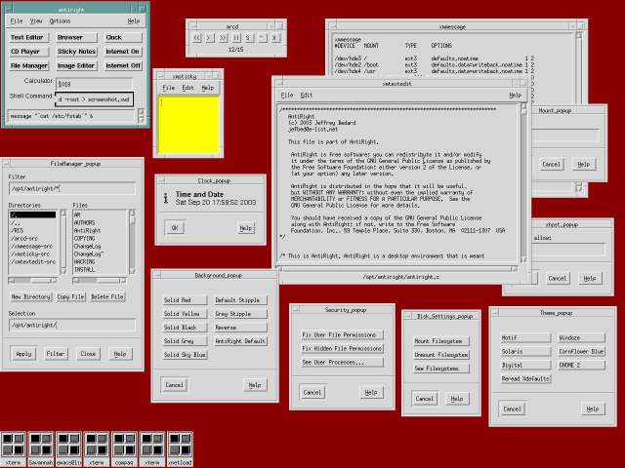Open the compaq desktop icon
The height and width of the screenshot is (468, 625).
tap(124, 447)
